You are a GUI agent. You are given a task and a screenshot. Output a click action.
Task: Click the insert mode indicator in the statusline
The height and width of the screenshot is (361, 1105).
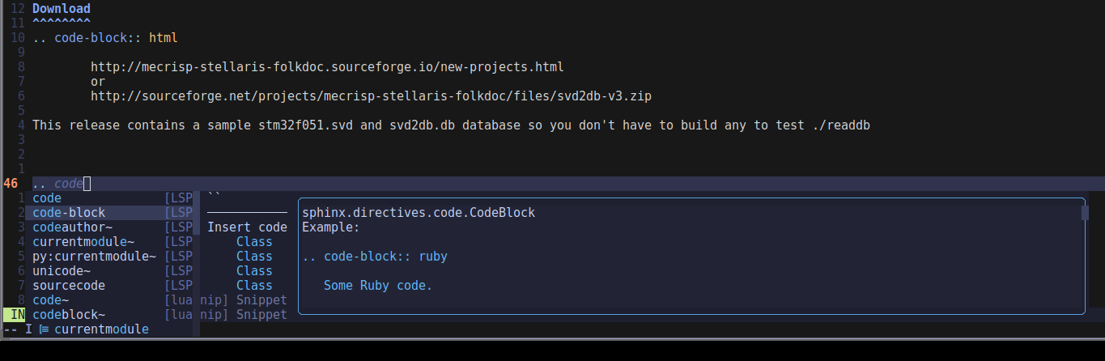(x=18, y=314)
